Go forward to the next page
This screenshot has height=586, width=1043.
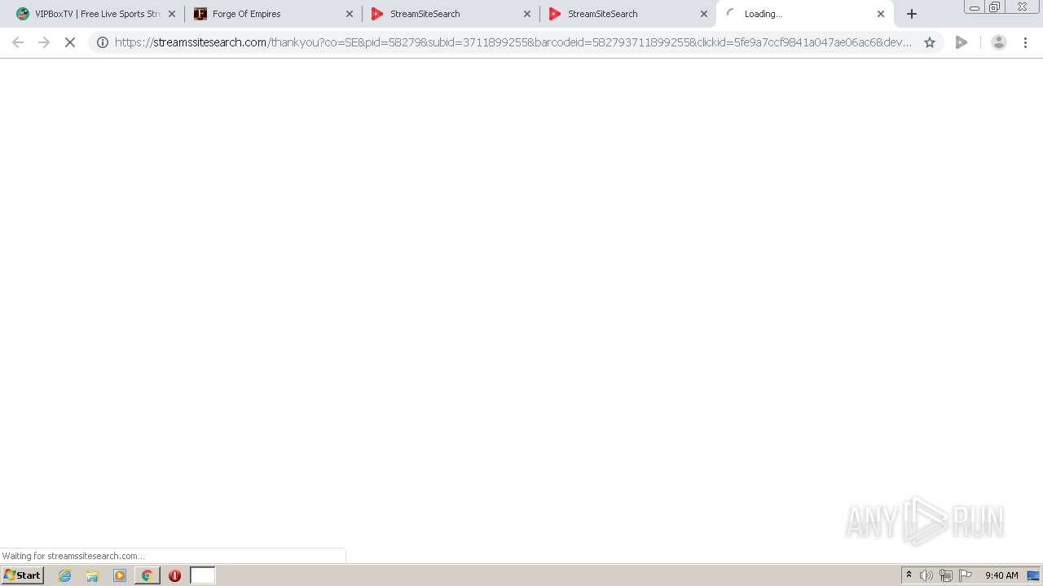tap(44, 42)
